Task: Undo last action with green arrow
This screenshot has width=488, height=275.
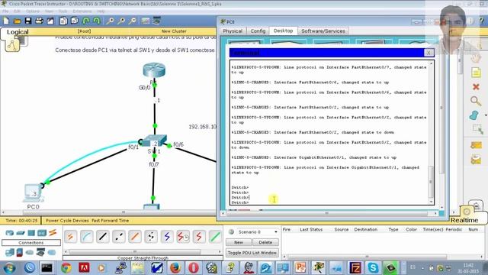Action: 86,21
